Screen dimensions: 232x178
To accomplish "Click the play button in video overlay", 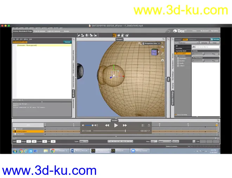I will (x=116, y=125).
